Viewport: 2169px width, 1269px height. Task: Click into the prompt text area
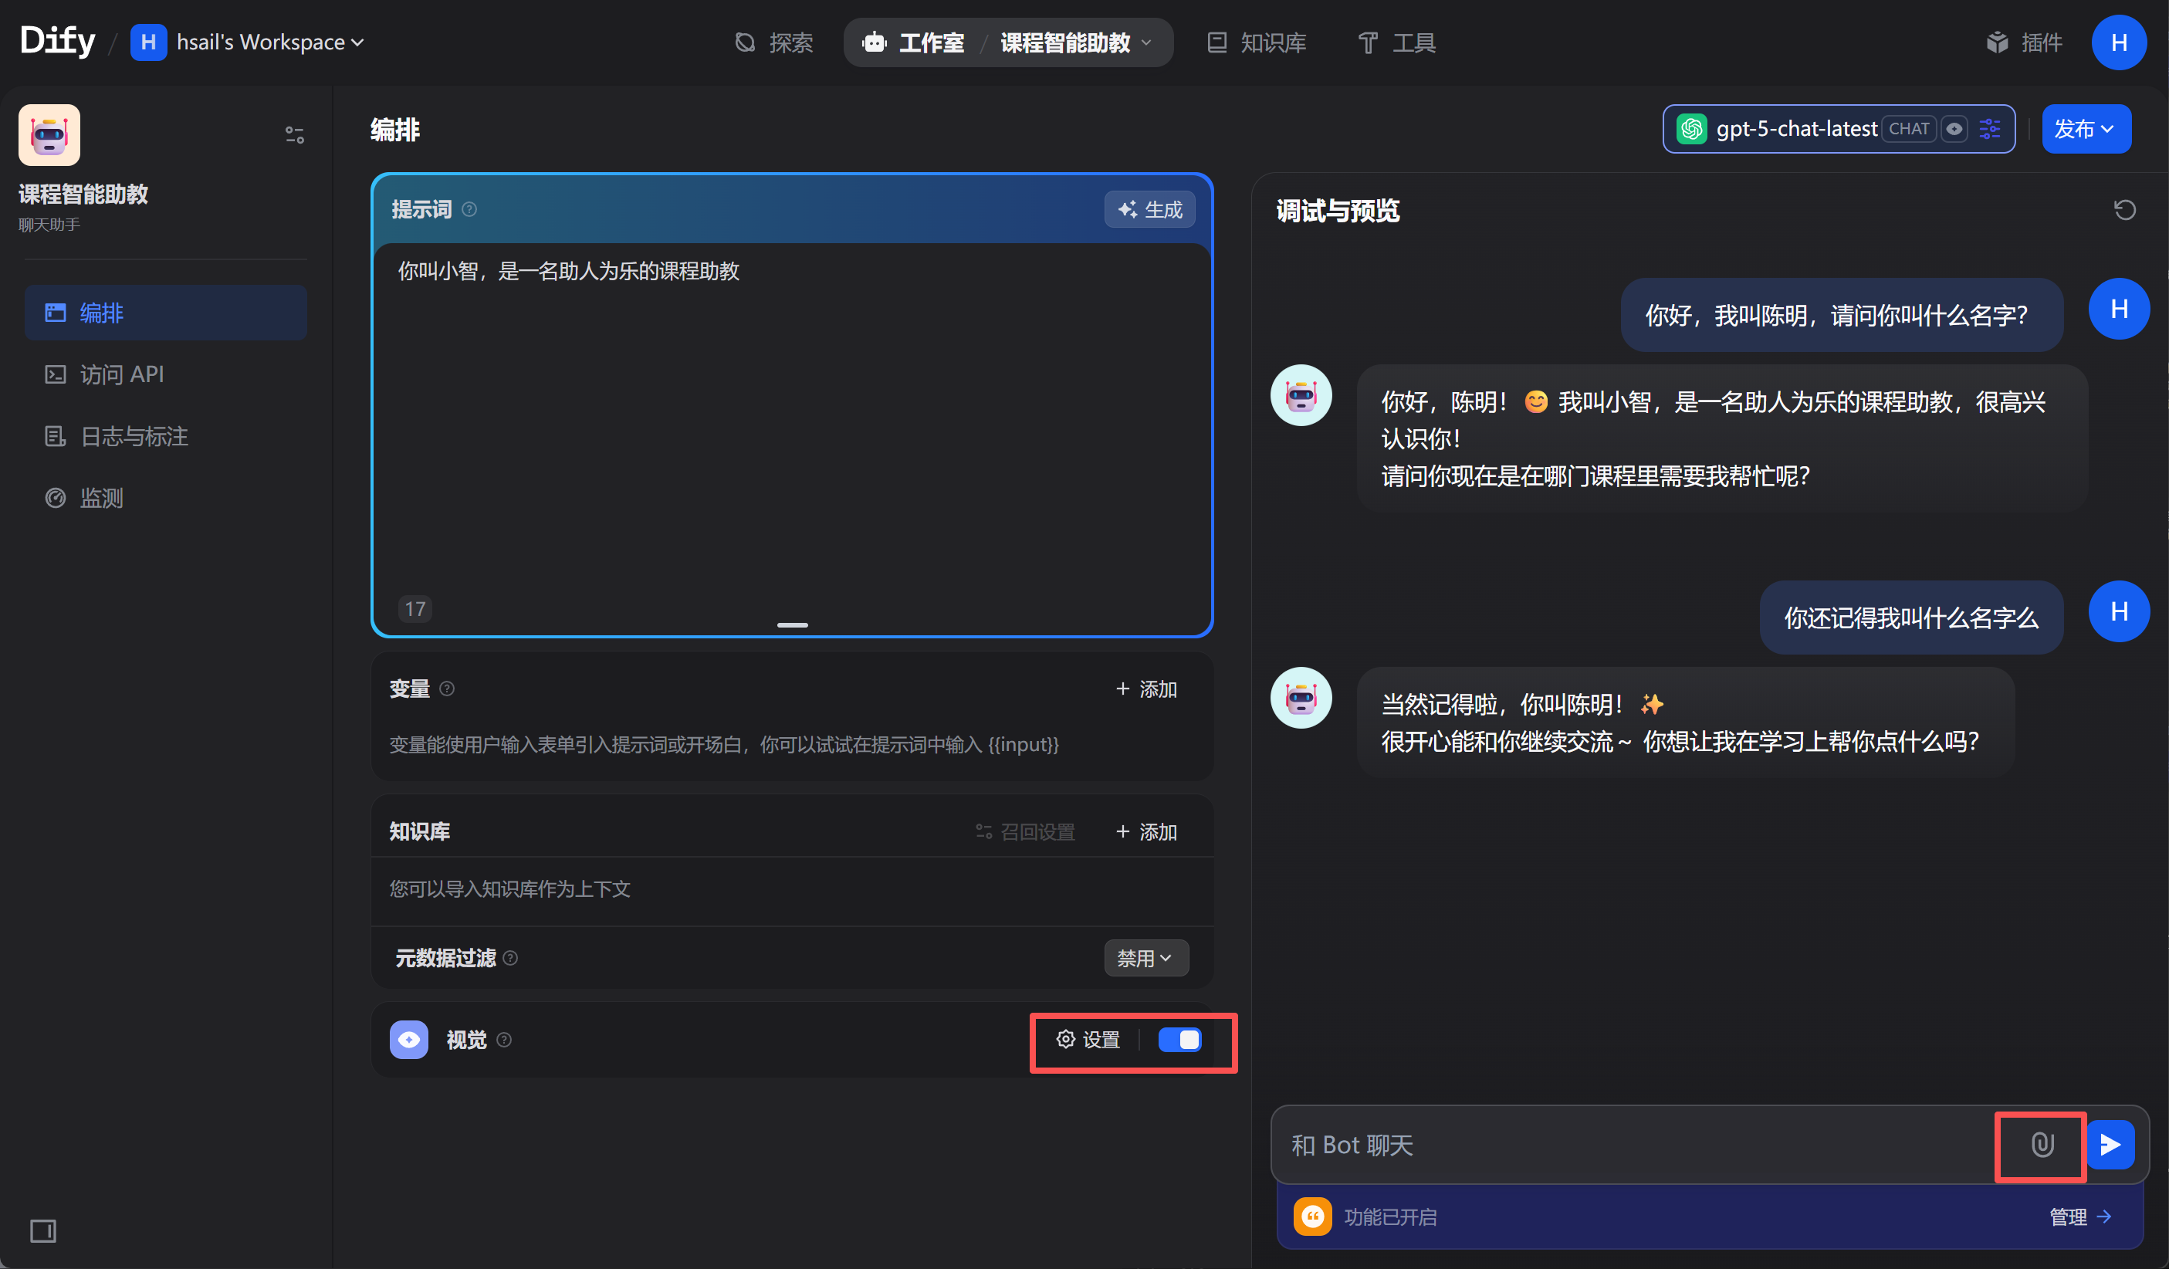[791, 422]
